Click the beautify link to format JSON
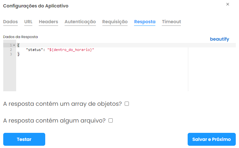Viewport: 239px width, 148px height. click(219, 39)
